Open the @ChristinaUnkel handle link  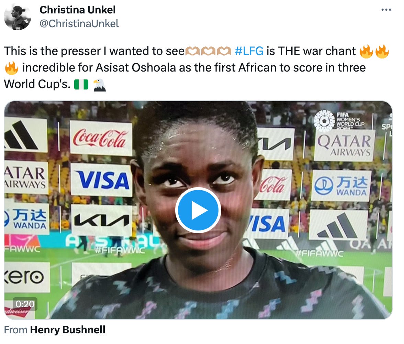tap(79, 23)
